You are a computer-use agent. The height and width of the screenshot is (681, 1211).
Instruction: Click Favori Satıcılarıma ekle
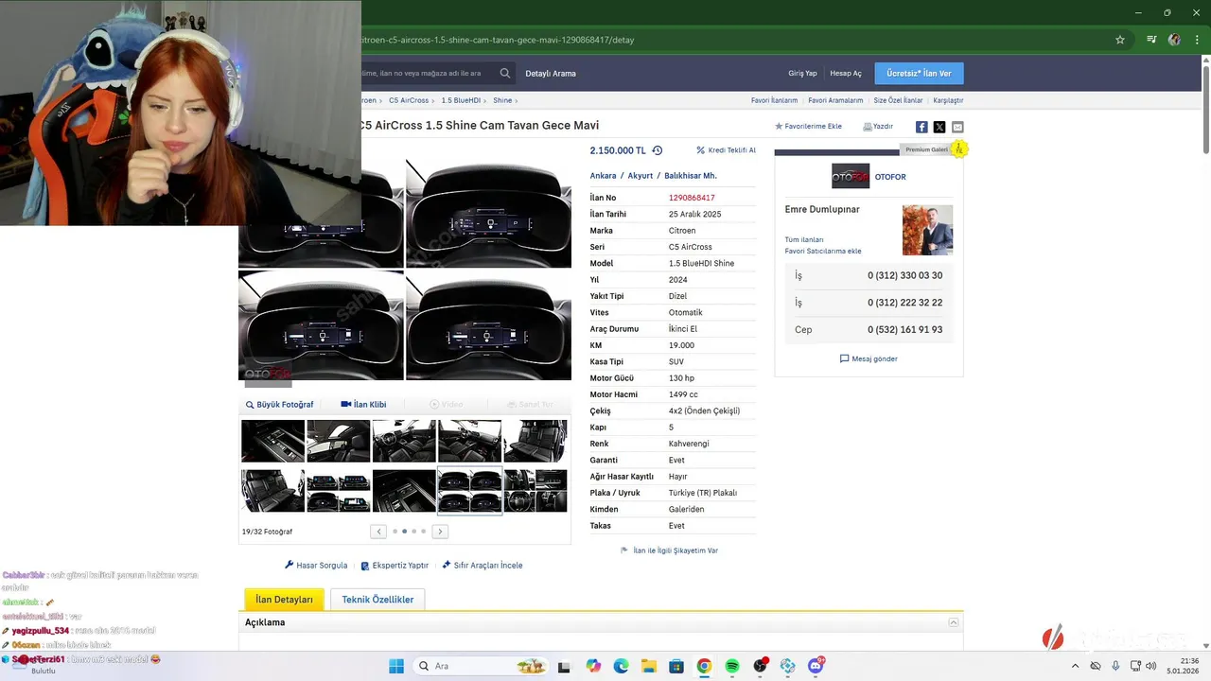[x=823, y=251]
